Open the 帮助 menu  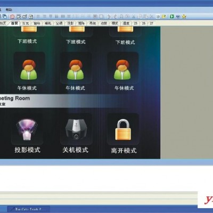click(9, 10)
